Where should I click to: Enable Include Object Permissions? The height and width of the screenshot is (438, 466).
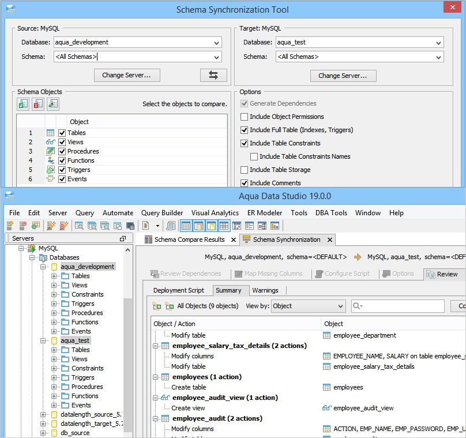click(x=244, y=117)
